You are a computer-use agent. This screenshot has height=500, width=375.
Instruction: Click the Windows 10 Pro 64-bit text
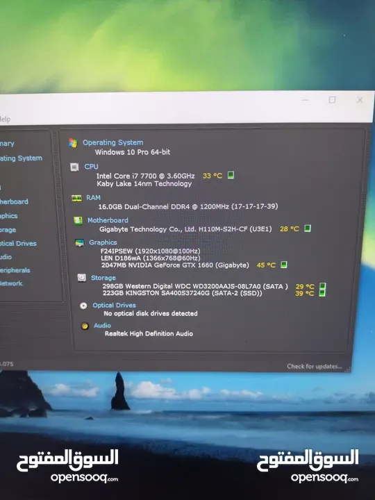click(133, 152)
